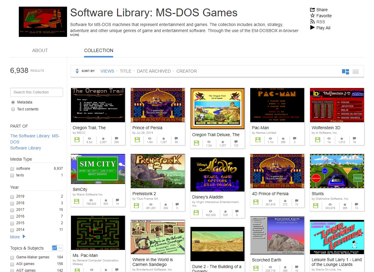The image size is (374, 272).
Task: Open the Leisure Suit Larry thumbnail
Action: (337, 237)
